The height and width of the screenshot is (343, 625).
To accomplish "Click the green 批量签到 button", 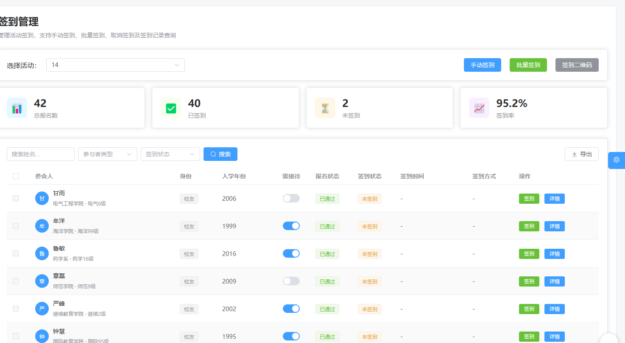I will (x=528, y=65).
